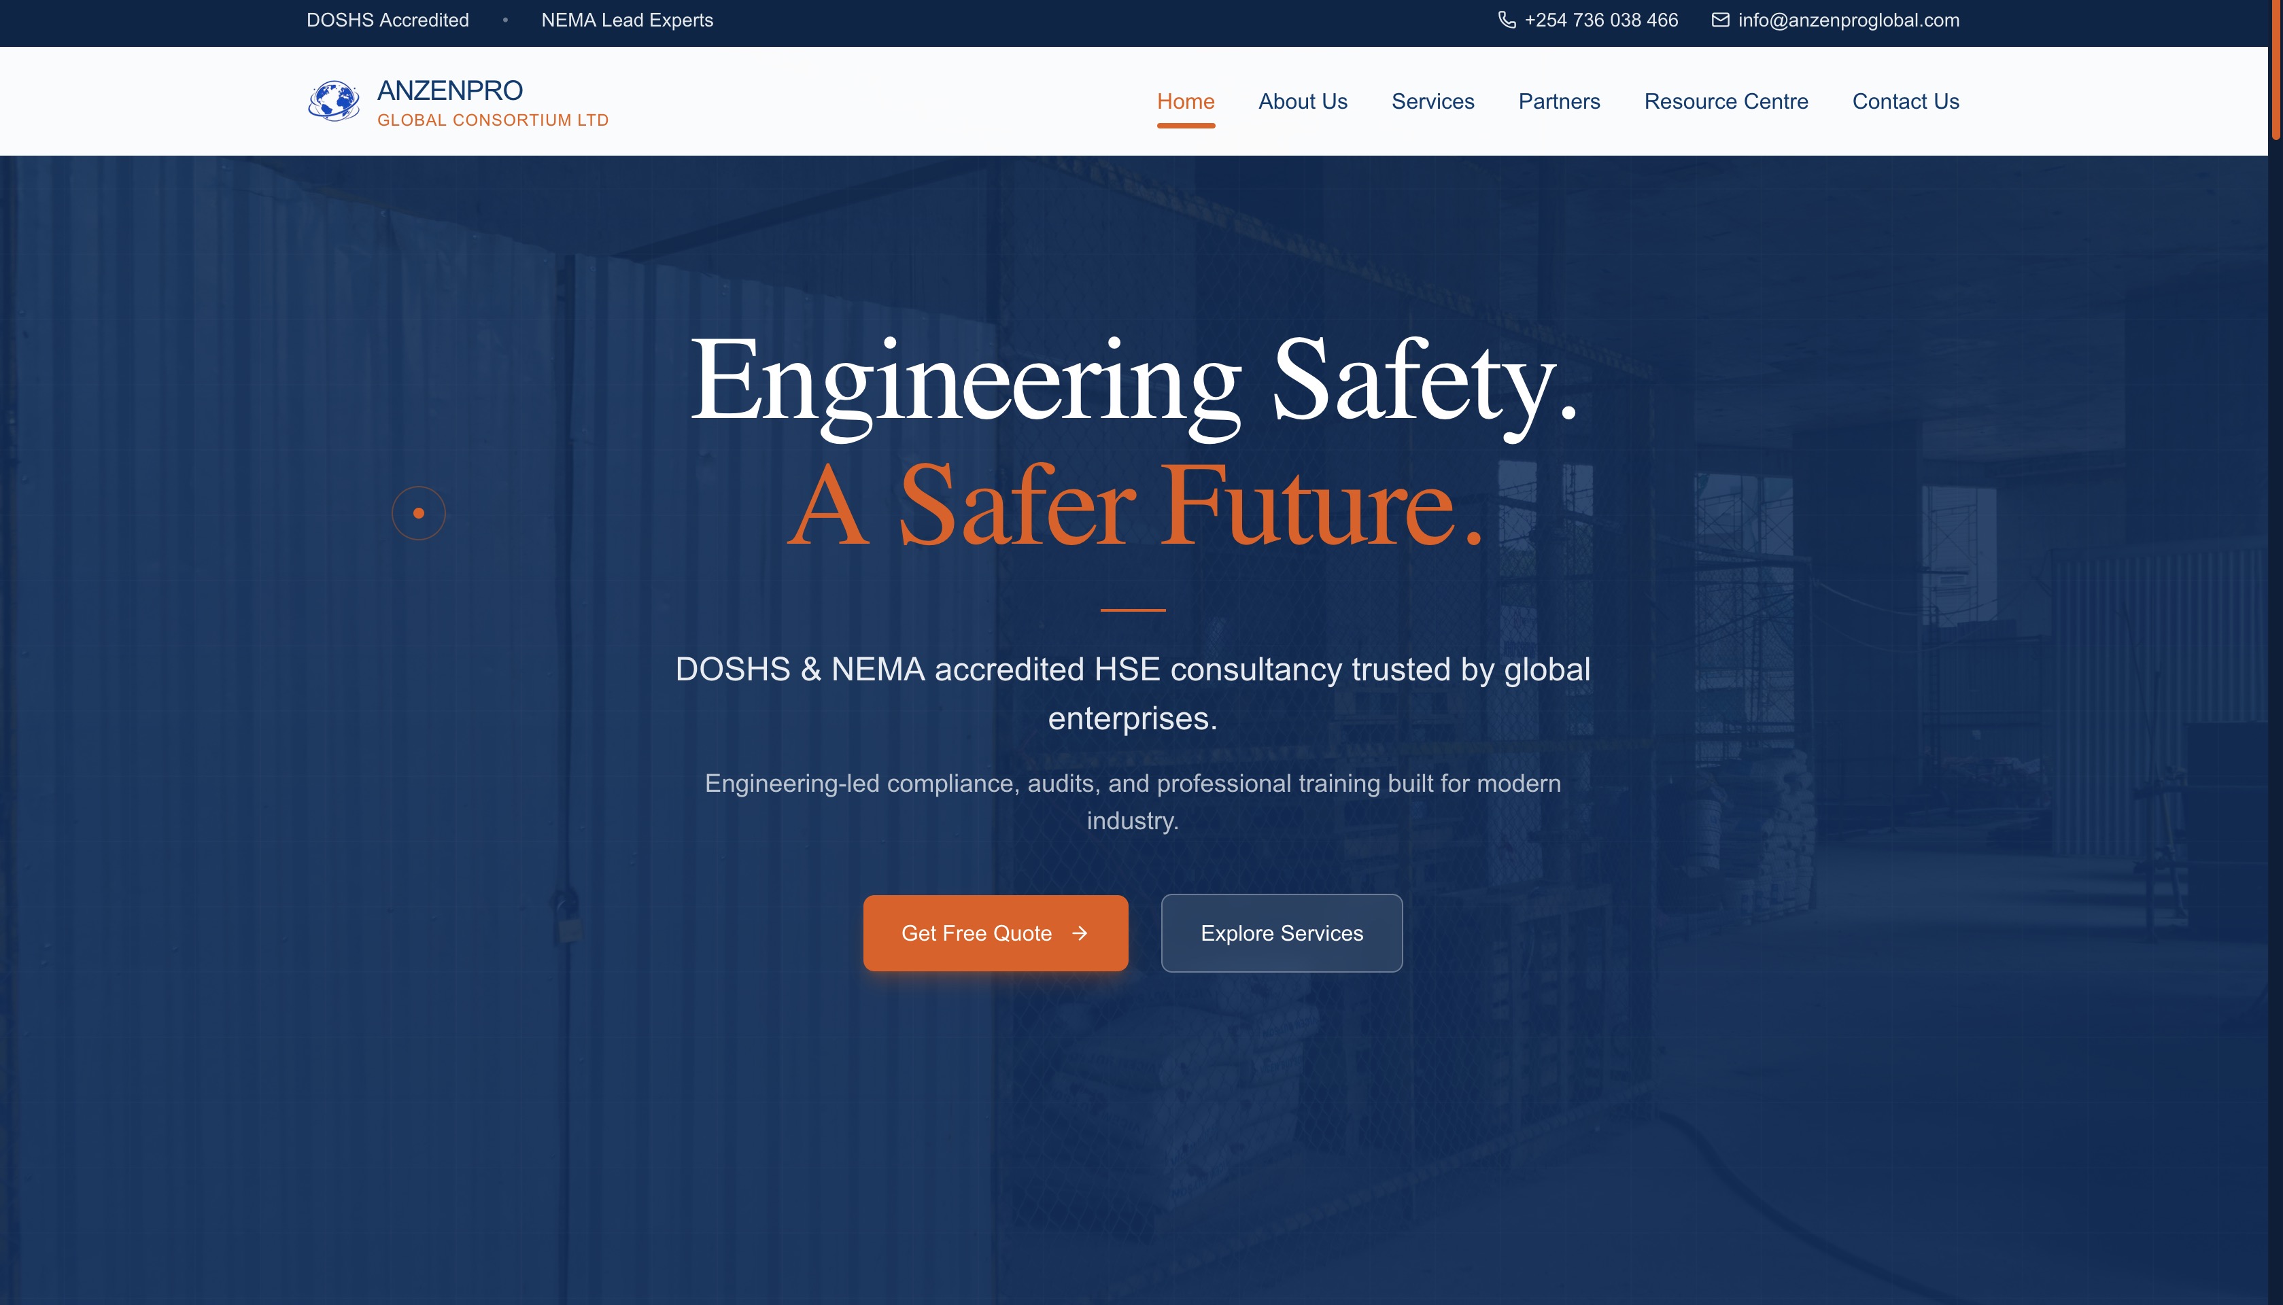Click the ANZENPRO globe logo
This screenshot has height=1305, width=2283.
click(333, 101)
